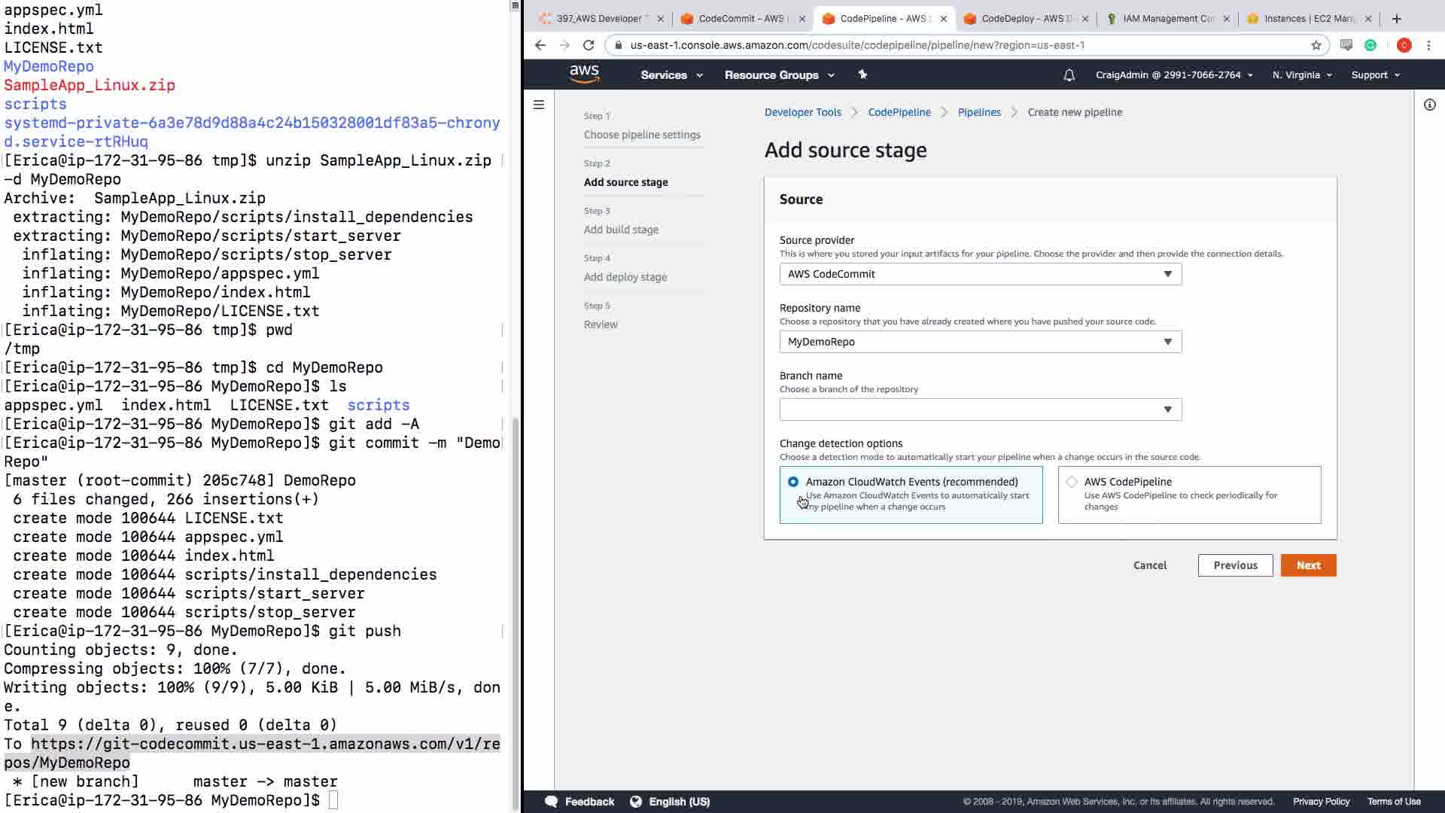Expand the Branch name dropdown

click(980, 410)
